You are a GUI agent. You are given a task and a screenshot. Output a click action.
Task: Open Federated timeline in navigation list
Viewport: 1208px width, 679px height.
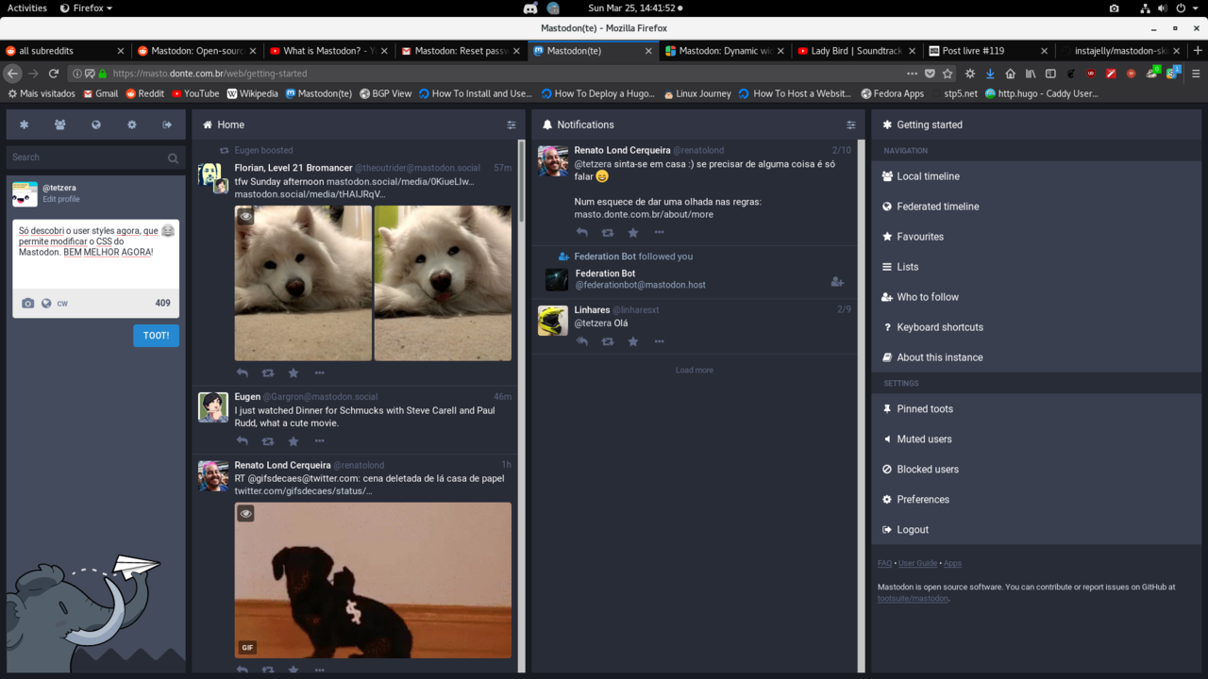tap(937, 207)
